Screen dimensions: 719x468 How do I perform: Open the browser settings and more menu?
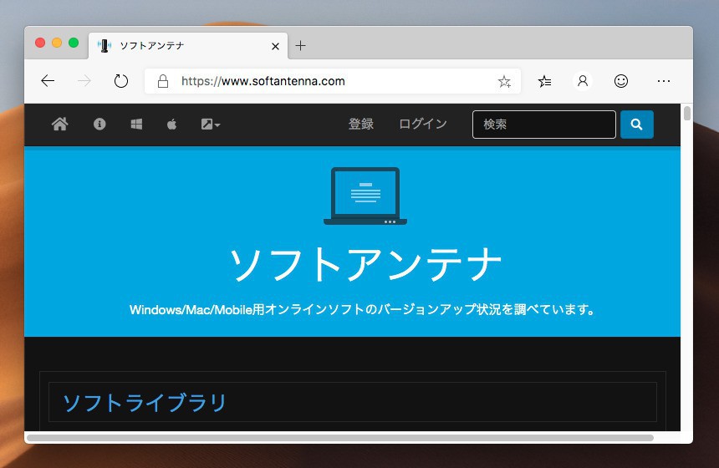(x=664, y=81)
